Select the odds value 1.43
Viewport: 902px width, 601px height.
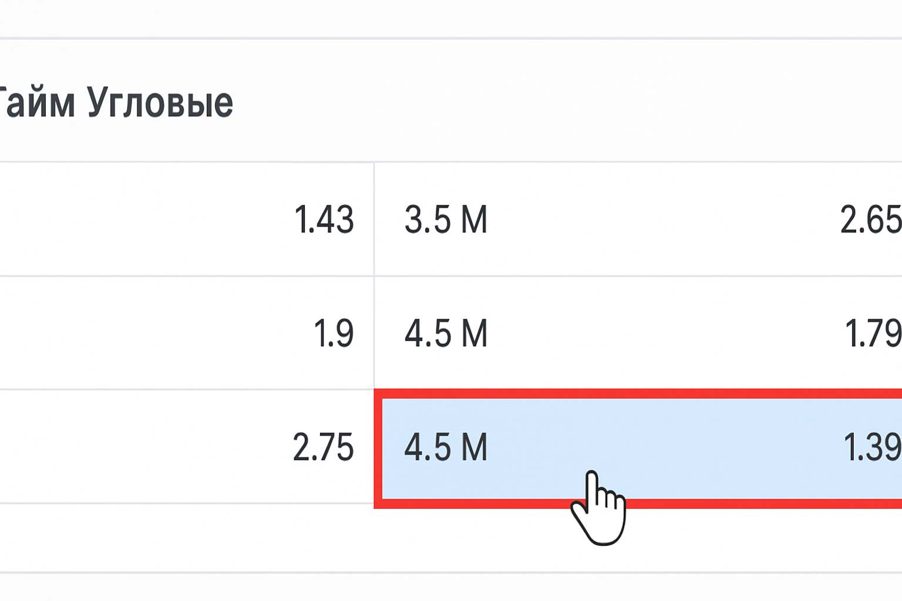coord(324,220)
